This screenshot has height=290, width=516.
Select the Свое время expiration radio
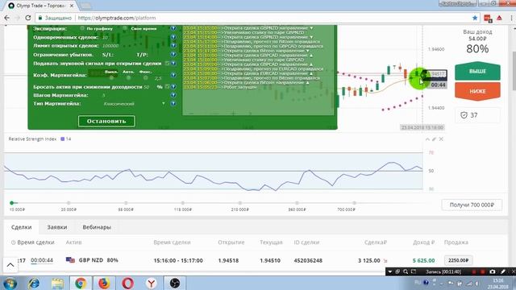coord(125,29)
